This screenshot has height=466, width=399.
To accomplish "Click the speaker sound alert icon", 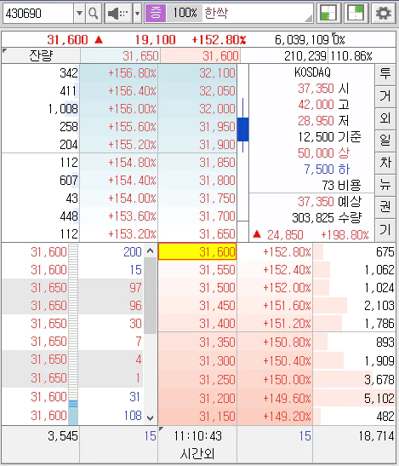I will pyautogui.click(x=118, y=14).
